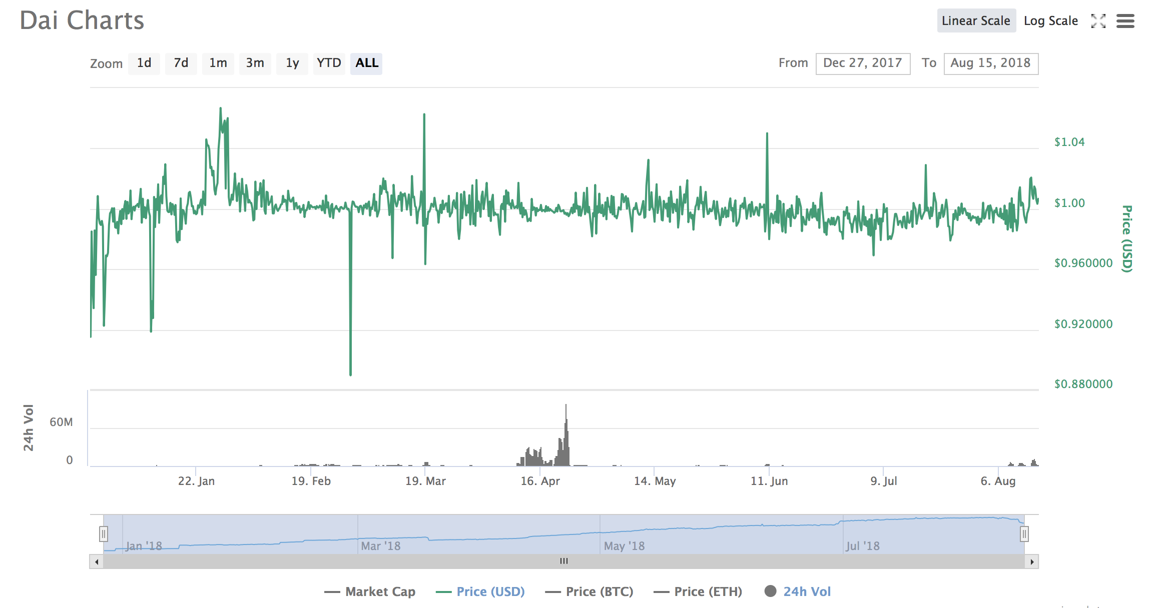The height and width of the screenshot is (608, 1164).
Task: Click the $0.960000 price axis label
Action: point(1083,263)
